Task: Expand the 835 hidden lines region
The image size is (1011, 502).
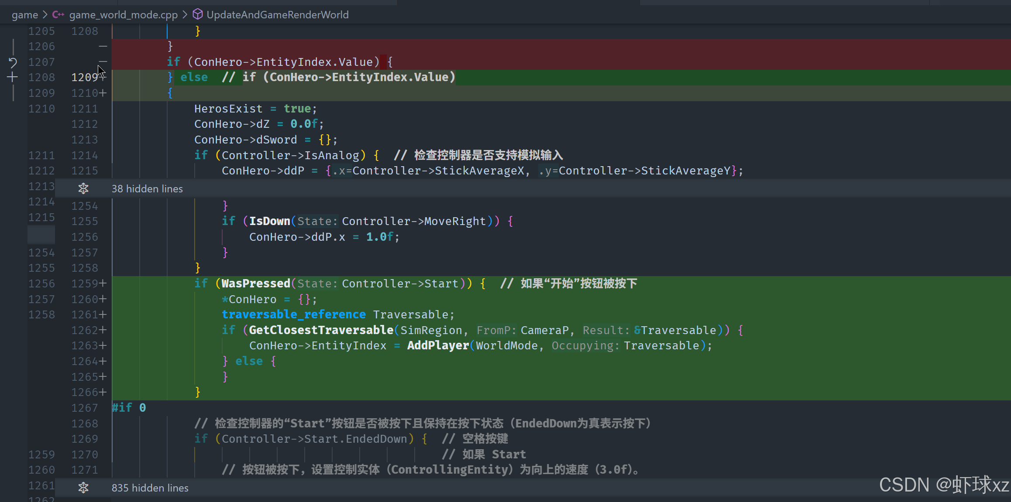Action: click(150, 488)
